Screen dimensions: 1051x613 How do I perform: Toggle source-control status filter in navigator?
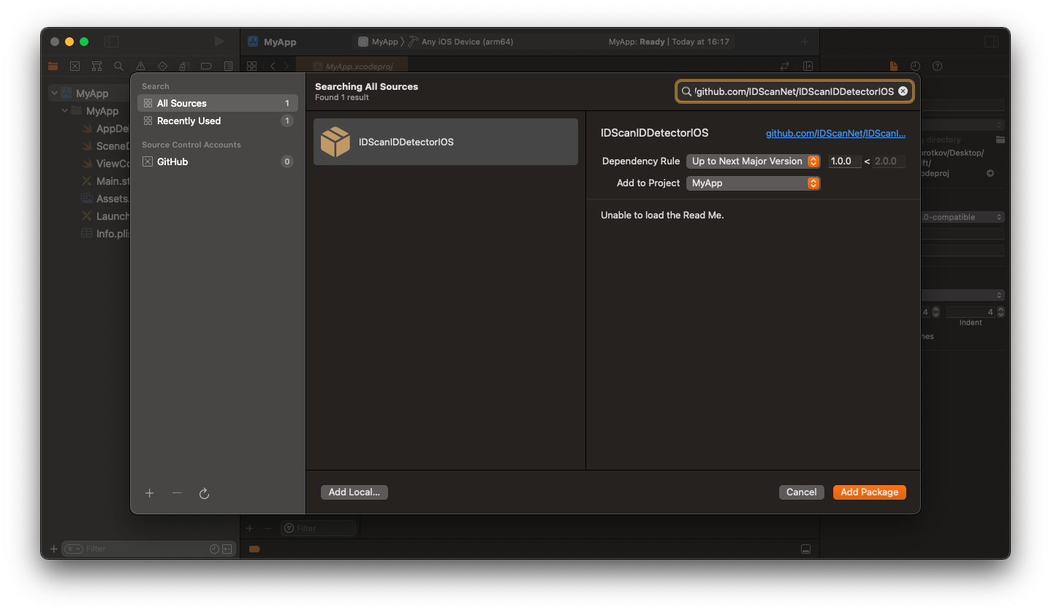point(227,549)
